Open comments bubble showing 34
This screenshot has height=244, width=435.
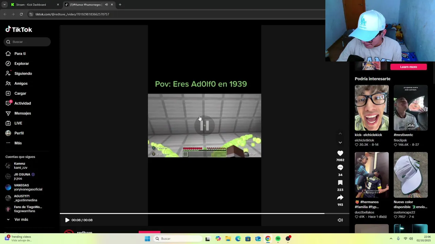340,167
